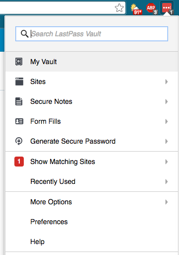Viewport: 179px width, 255px height.
Task: Expand the Sites submenu arrow
Action: (167, 82)
